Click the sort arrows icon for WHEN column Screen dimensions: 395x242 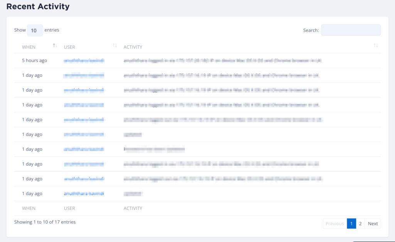[x=55, y=46]
